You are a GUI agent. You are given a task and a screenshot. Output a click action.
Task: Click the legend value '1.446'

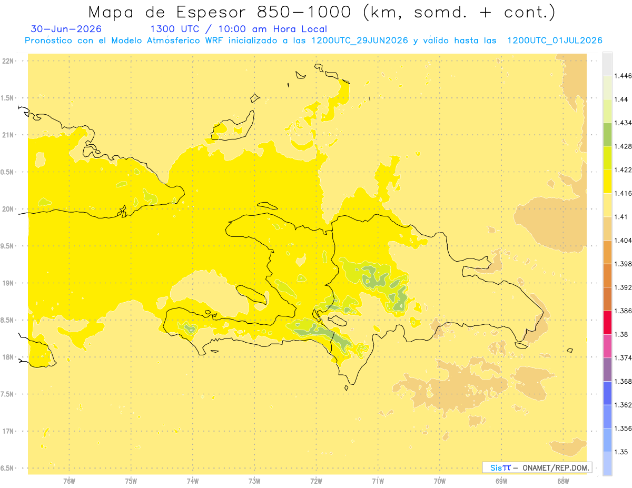point(623,76)
